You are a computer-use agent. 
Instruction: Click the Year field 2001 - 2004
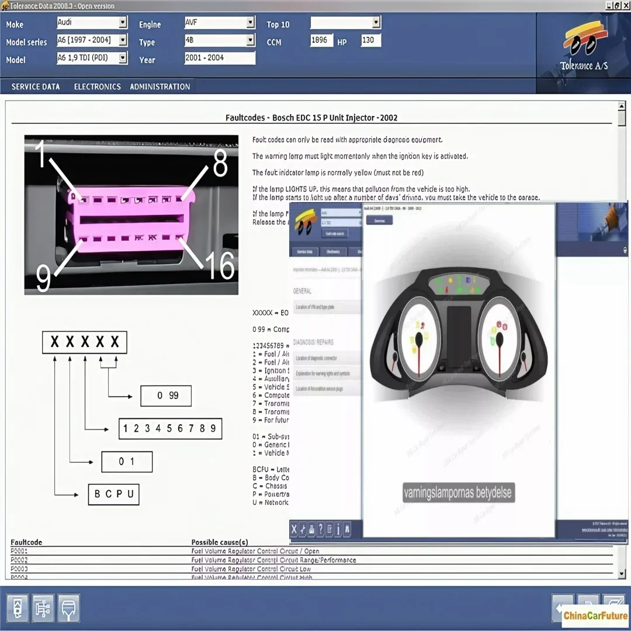click(x=220, y=58)
